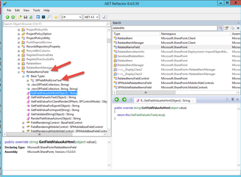Image resolution: width=241 pixels, height=177 pixels.
Task: Toggle the search strings and constants icon
Action: click(x=233, y=28)
